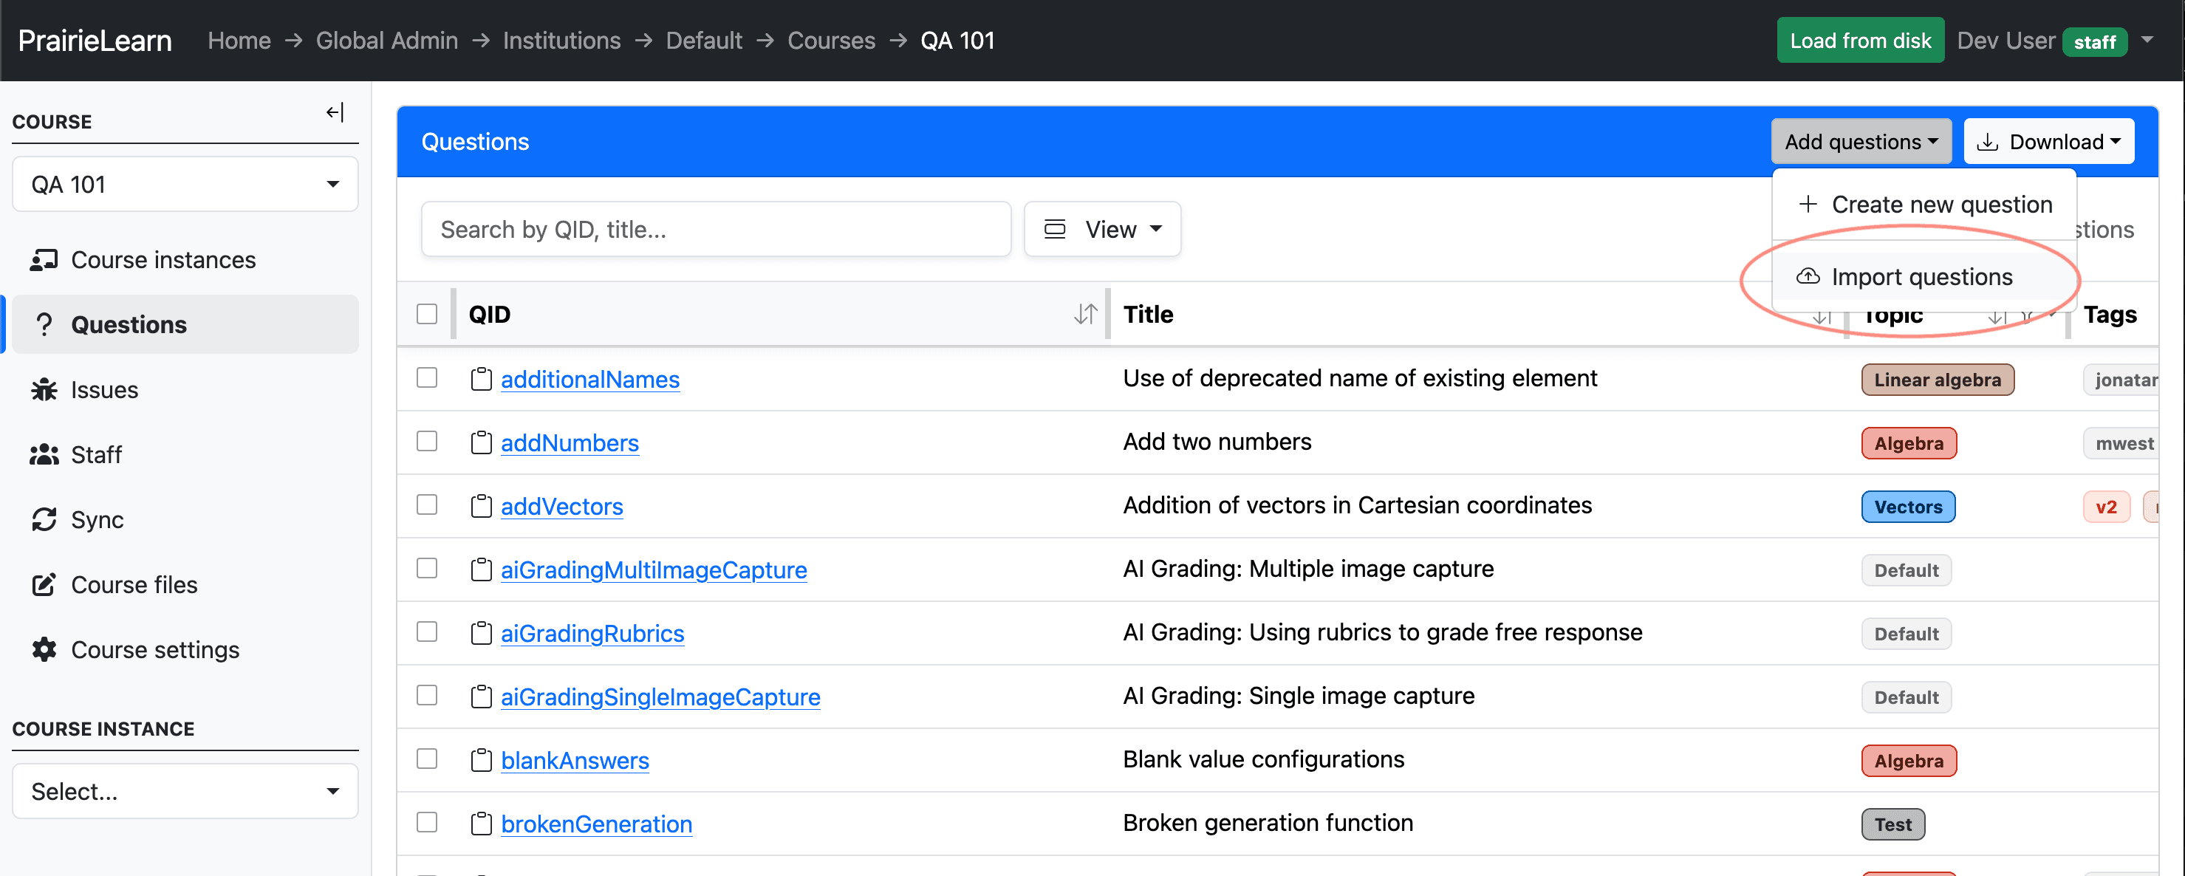
Task: Click the QID column sort arrows icon
Action: tap(1085, 315)
